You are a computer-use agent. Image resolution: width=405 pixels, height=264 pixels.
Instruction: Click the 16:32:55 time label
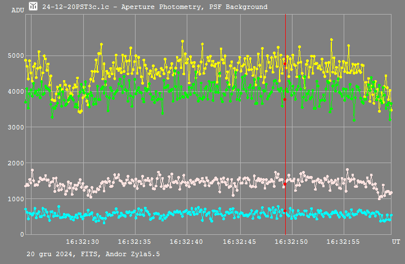pyautogui.click(x=343, y=242)
